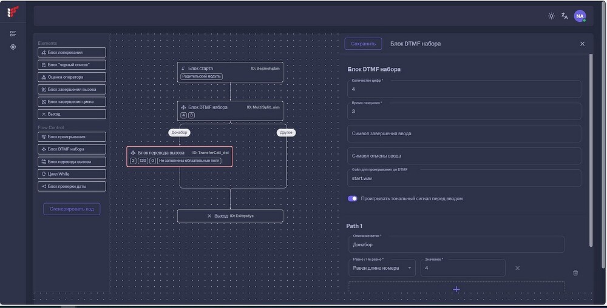Viewport: 607px width, 308px height.
Task: Select Блок проверки даты element
Action: pos(72,186)
